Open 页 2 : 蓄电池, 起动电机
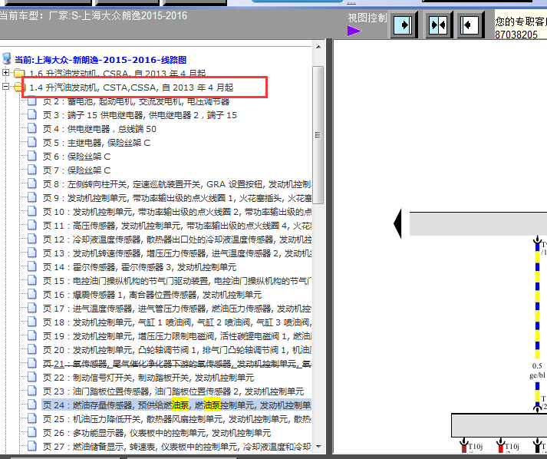The image size is (547, 459). [x=136, y=101]
